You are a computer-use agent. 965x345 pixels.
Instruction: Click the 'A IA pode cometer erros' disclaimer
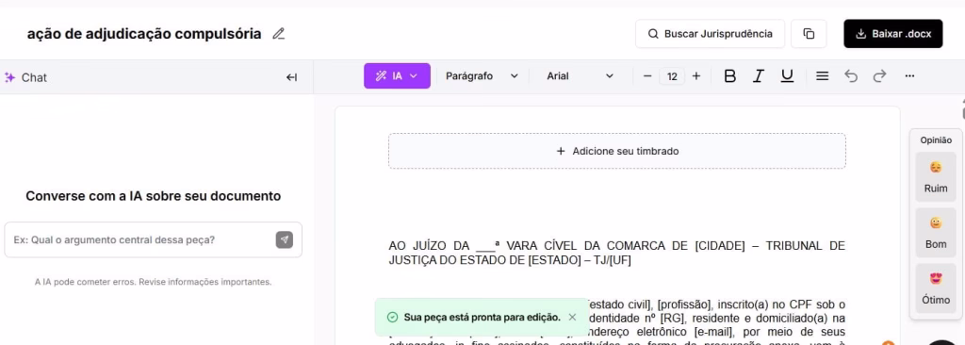tap(154, 282)
